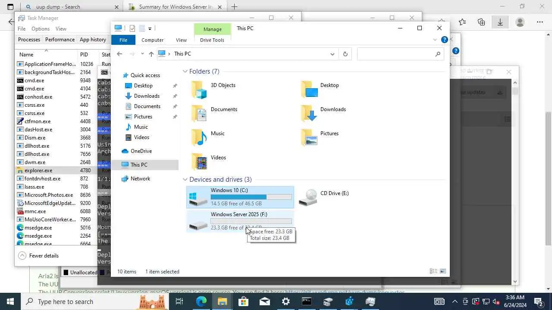Open the File tab in Explorer
Screen dimensions: 552x310
tap(123, 40)
